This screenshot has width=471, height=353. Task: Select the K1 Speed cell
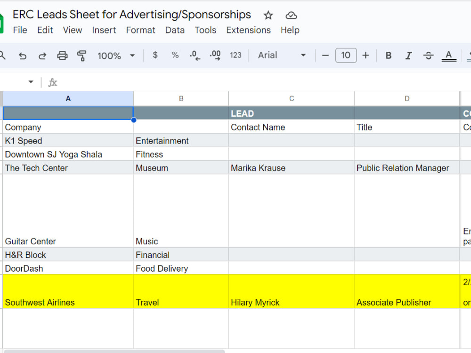[68, 140]
